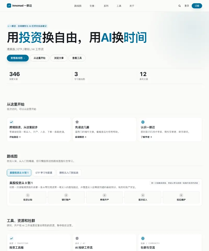Open the 投资工具箱 card
The height and width of the screenshot is (251, 209).
click(x=39, y=243)
